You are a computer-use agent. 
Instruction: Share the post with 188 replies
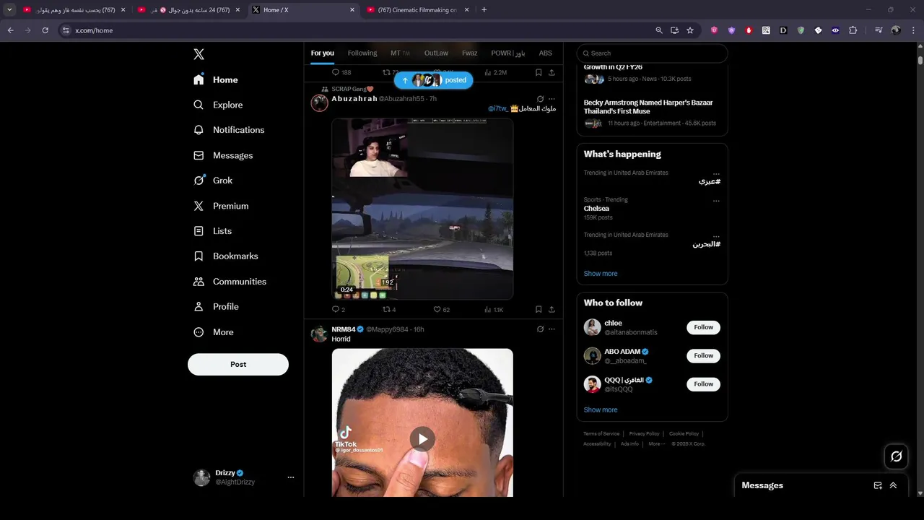(x=552, y=73)
